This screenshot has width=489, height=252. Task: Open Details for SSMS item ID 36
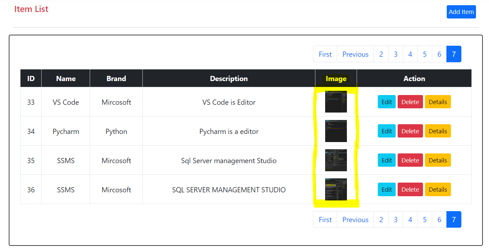point(438,189)
